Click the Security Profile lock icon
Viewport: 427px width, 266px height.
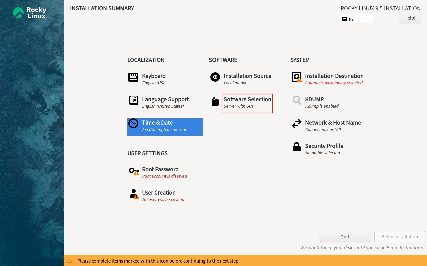pos(297,147)
